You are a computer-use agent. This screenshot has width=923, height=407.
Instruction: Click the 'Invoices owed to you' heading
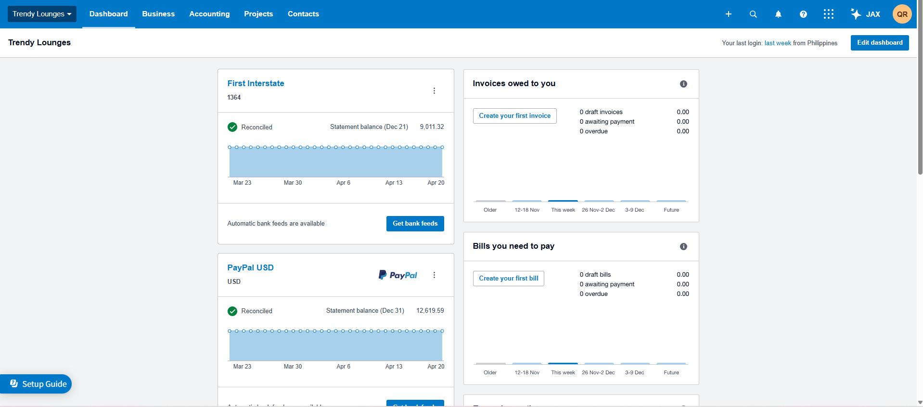point(514,83)
